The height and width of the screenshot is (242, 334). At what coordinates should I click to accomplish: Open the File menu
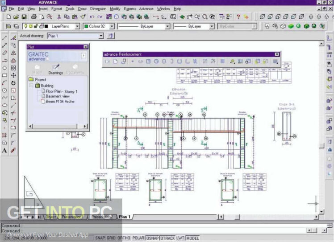(11, 9)
